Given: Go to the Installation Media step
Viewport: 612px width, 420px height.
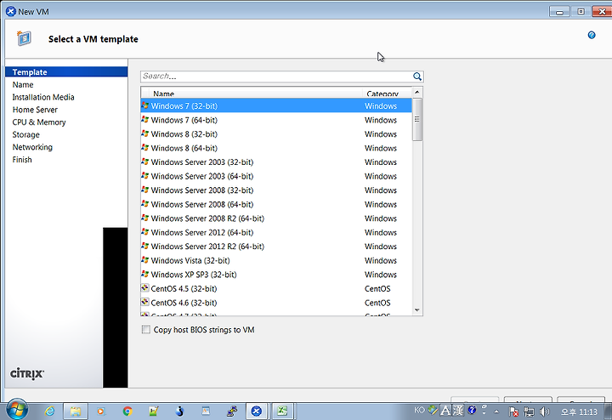Looking at the screenshot, I should click(x=43, y=97).
